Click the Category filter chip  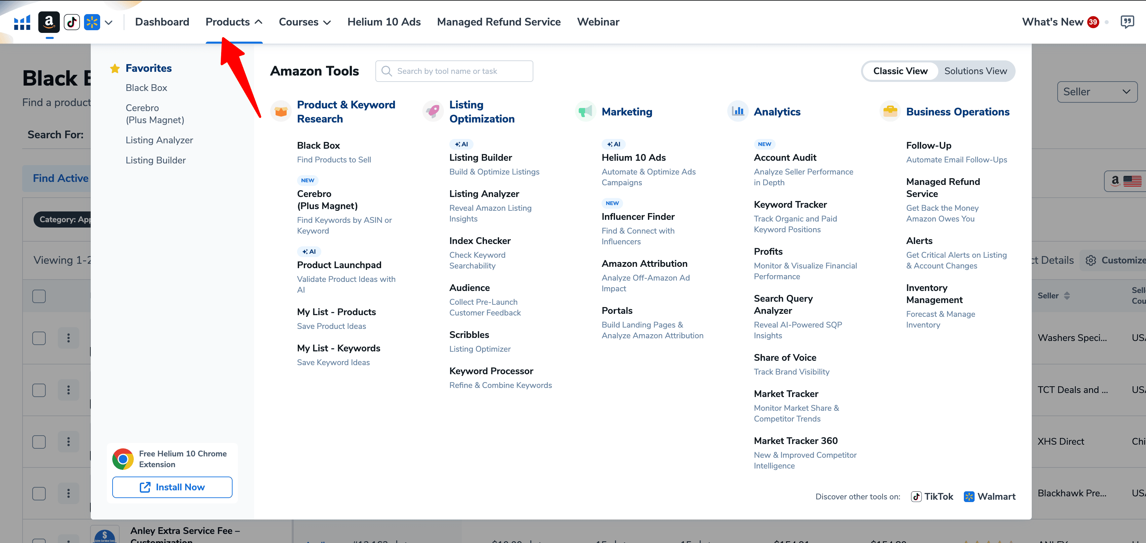pyautogui.click(x=62, y=219)
